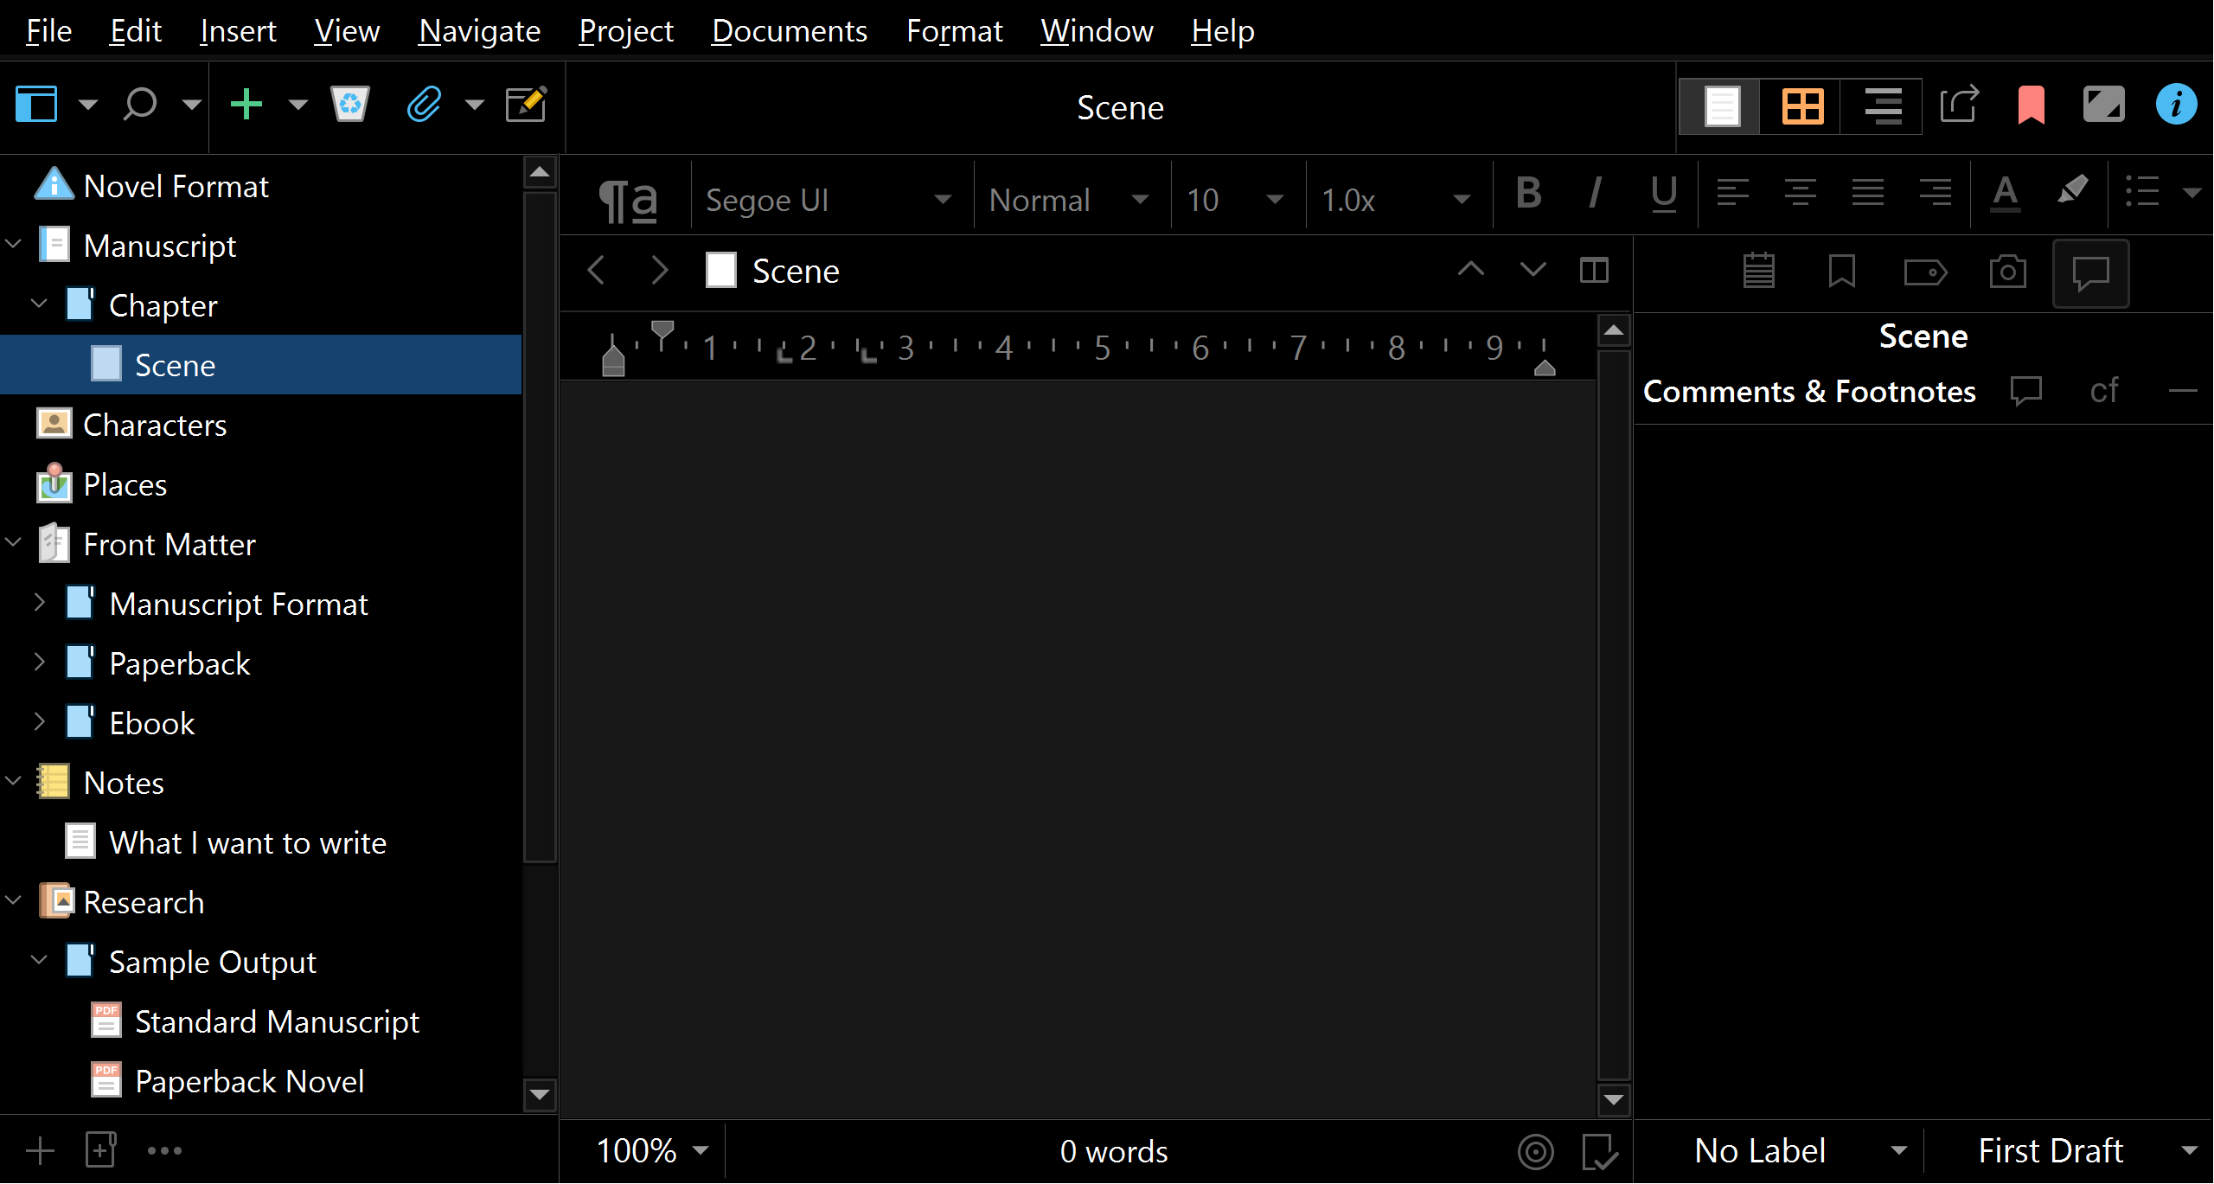Collapse the Front Matter folder
Image resolution: width=2214 pixels, height=1184 pixels.
pyautogui.click(x=14, y=544)
